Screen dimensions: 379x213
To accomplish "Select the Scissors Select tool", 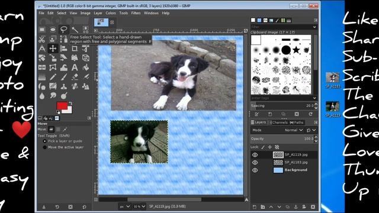I will (x=42, y=39).
